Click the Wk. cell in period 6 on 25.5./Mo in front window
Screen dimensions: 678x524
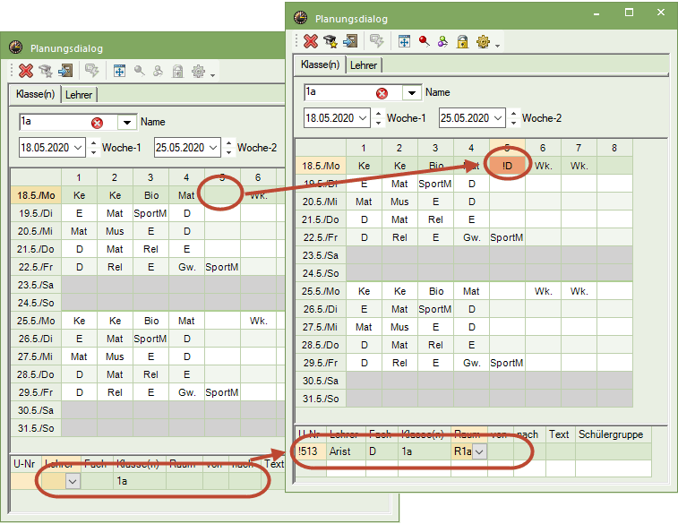point(543,291)
